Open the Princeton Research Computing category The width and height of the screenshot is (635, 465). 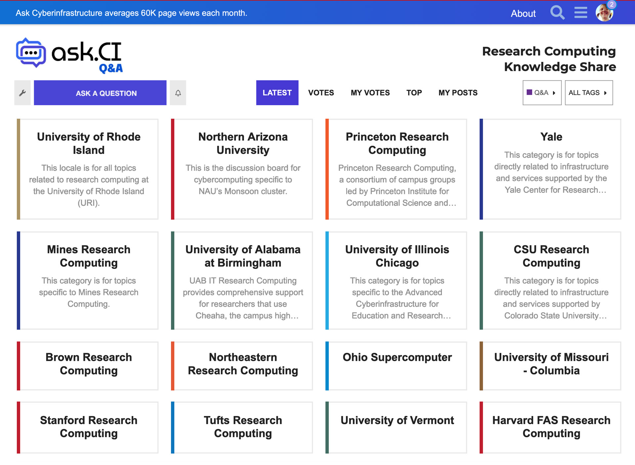pyautogui.click(x=397, y=143)
